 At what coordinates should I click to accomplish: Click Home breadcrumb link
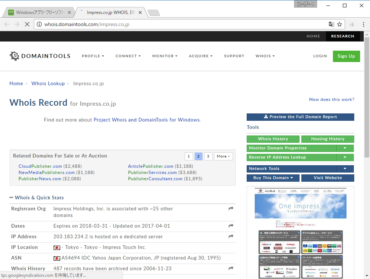coord(16,83)
